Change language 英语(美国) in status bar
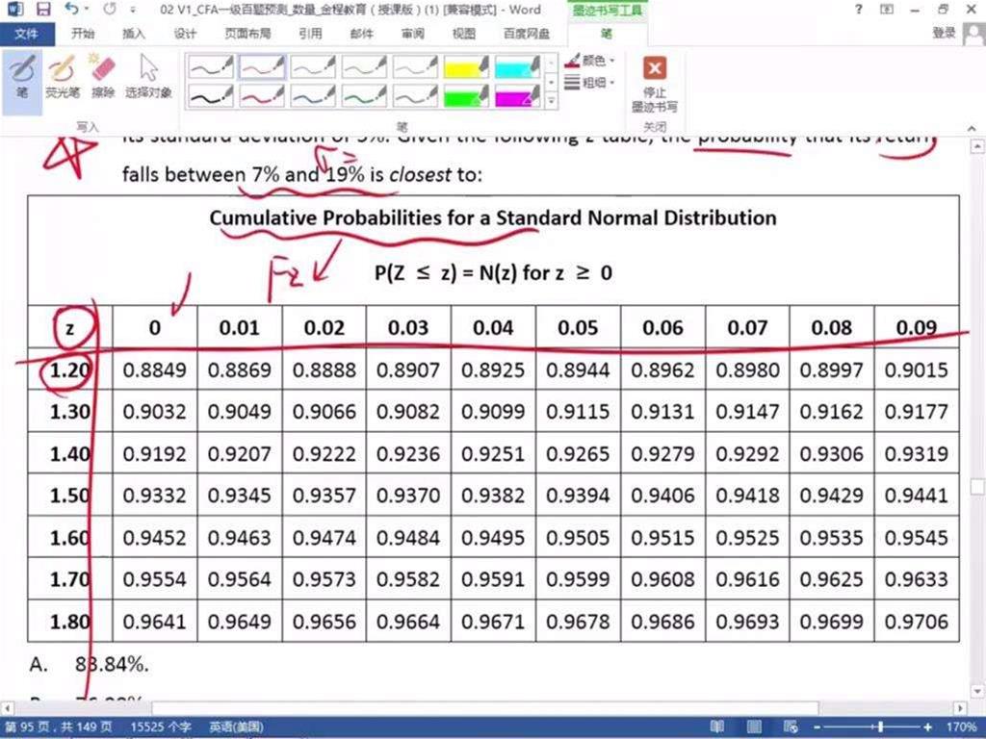Viewport: 986px width, 739px height. click(236, 727)
